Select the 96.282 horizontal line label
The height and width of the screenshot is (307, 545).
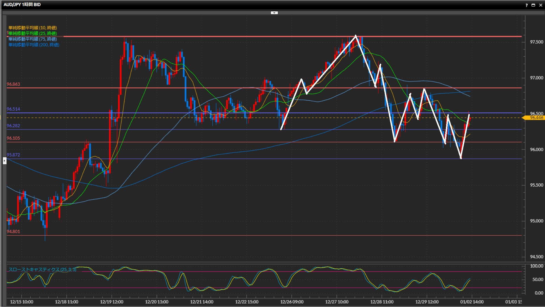[13, 126]
